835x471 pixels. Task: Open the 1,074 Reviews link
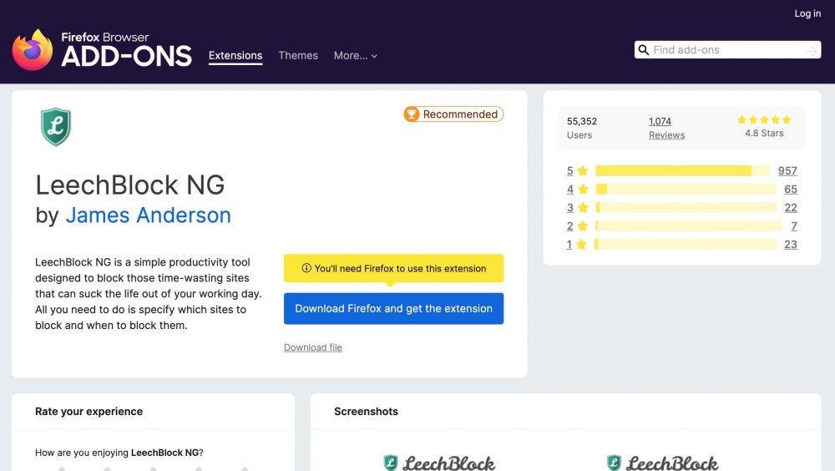(x=666, y=128)
